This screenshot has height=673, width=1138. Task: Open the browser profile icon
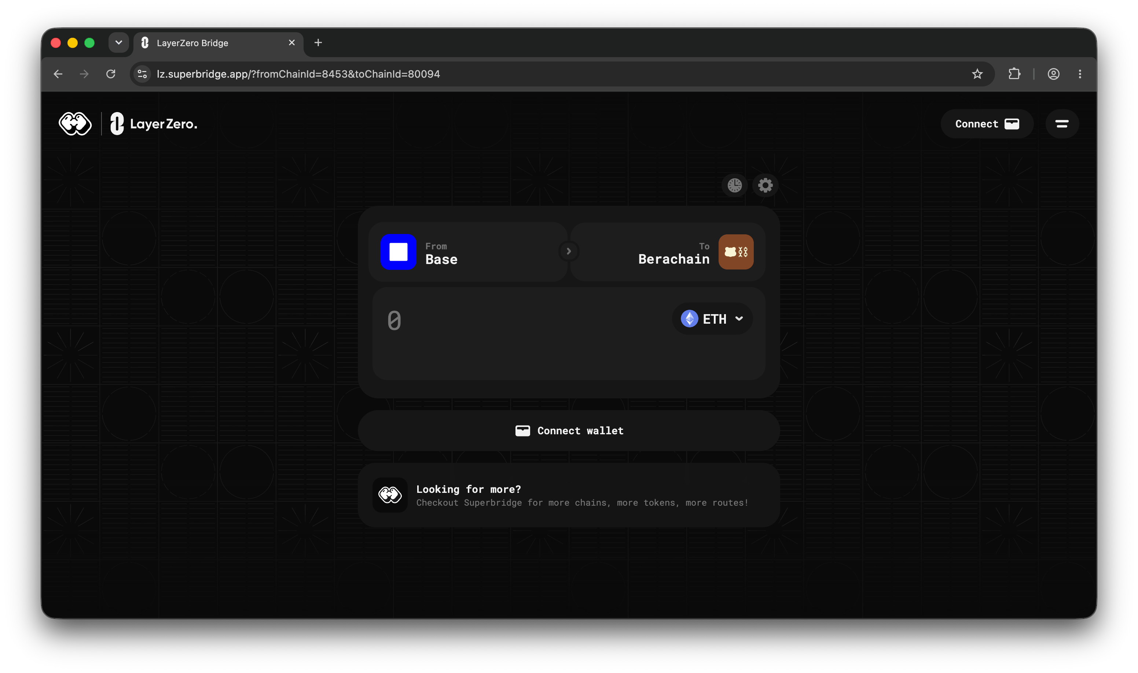tap(1053, 74)
